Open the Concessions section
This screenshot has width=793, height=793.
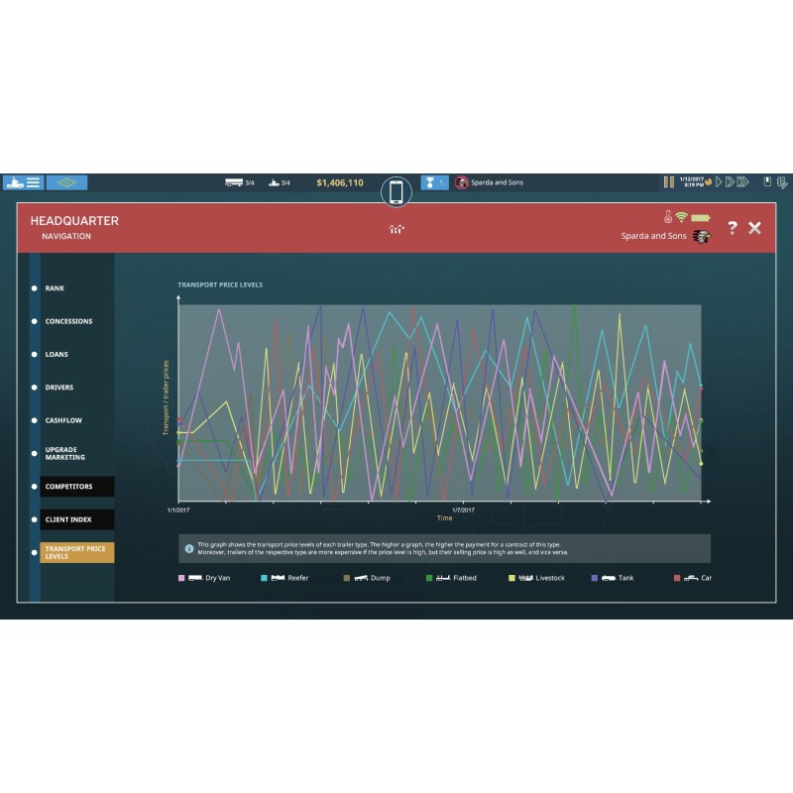[x=68, y=321]
